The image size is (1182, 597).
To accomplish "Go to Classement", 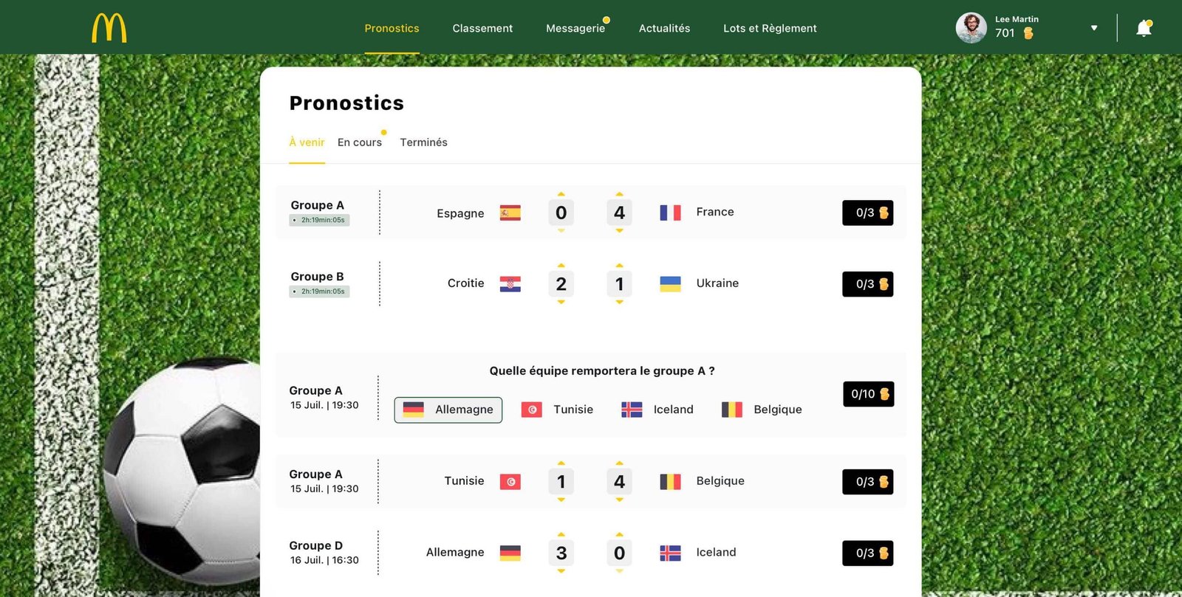I will click(482, 28).
